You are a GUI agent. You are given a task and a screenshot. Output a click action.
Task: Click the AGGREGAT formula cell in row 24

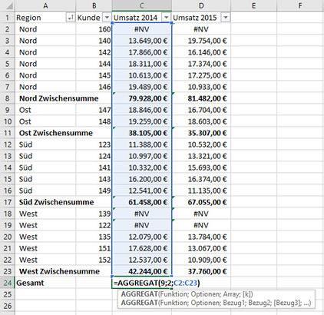tap(141, 283)
